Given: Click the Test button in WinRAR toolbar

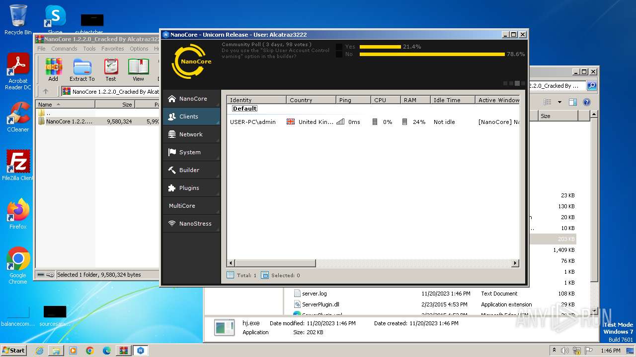Looking at the screenshot, I should coord(111,70).
